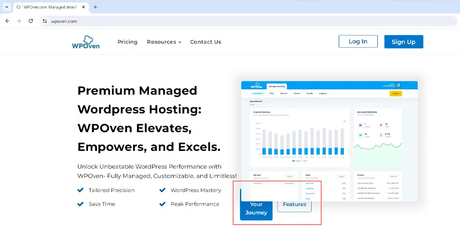Click the browser back arrow
This screenshot has width=460, height=230.
[7, 21]
